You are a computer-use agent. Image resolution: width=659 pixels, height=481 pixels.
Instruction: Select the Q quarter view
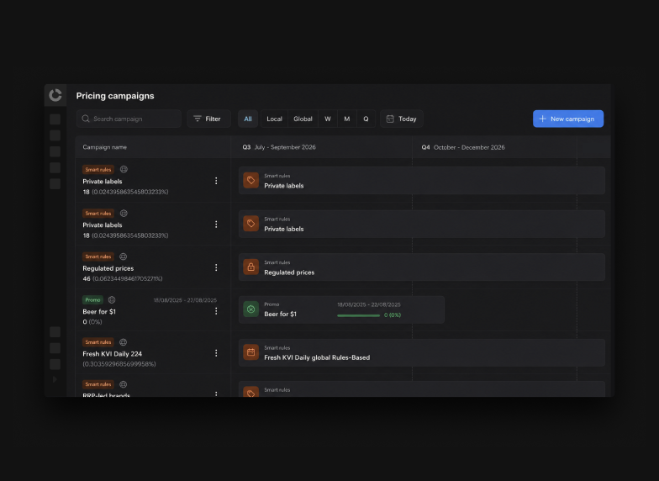tap(366, 119)
